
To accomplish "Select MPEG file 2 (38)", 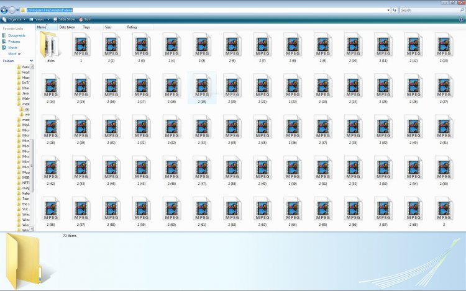I will [x=353, y=127].
